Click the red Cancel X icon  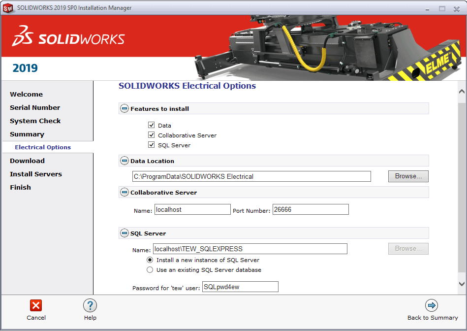[36, 305]
